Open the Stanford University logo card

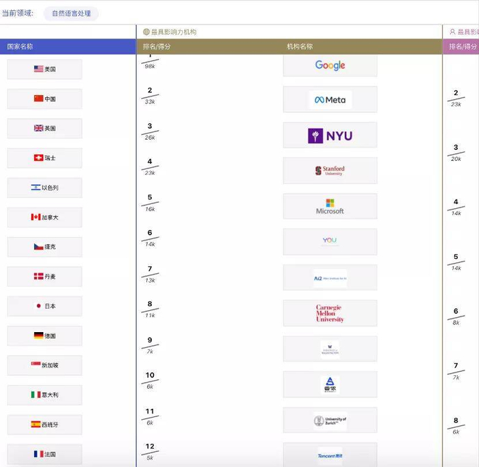point(330,171)
